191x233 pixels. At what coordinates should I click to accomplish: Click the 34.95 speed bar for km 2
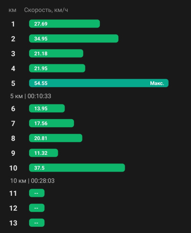click(x=74, y=39)
